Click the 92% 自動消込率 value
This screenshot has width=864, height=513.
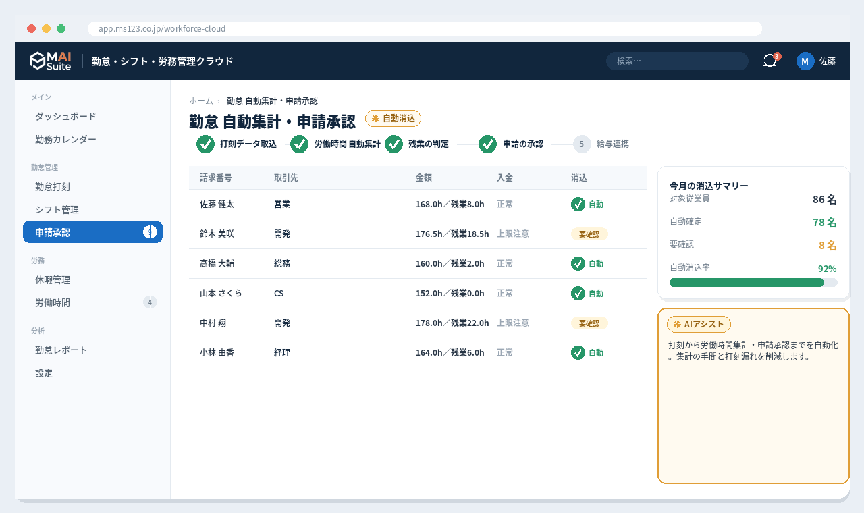coord(828,268)
